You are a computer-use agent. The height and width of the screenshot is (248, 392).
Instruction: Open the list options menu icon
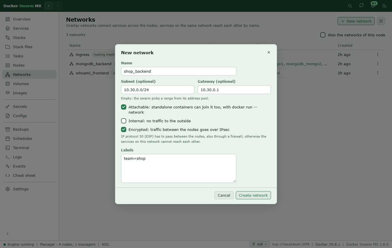[x=381, y=21]
